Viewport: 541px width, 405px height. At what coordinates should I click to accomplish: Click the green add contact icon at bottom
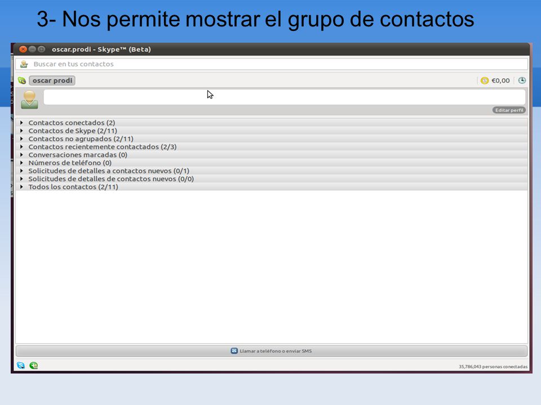(x=33, y=366)
